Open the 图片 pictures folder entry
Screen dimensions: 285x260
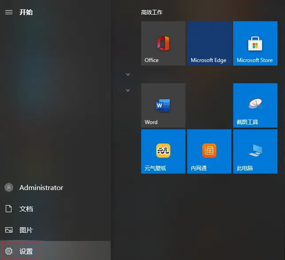coord(55,230)
